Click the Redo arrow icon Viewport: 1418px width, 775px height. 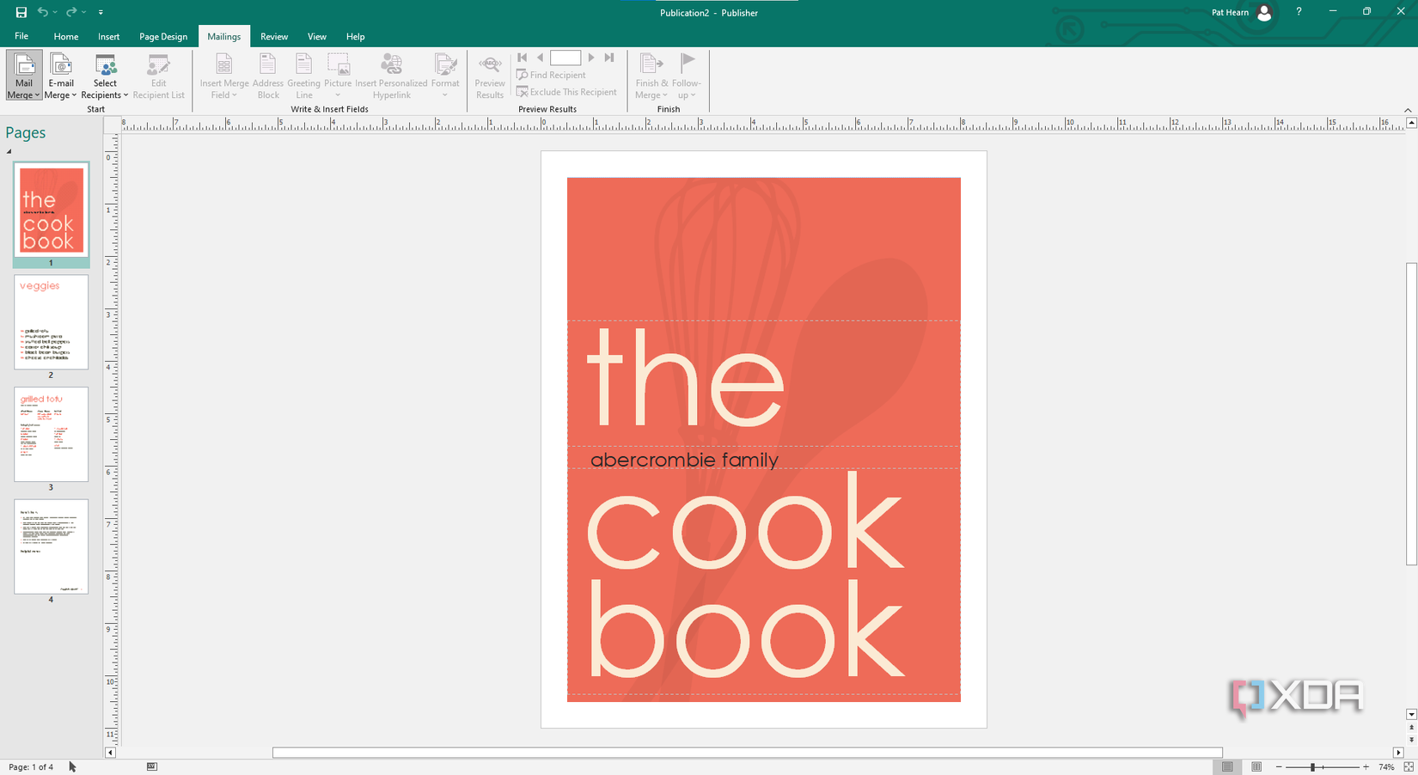click(x=71, y=12)
